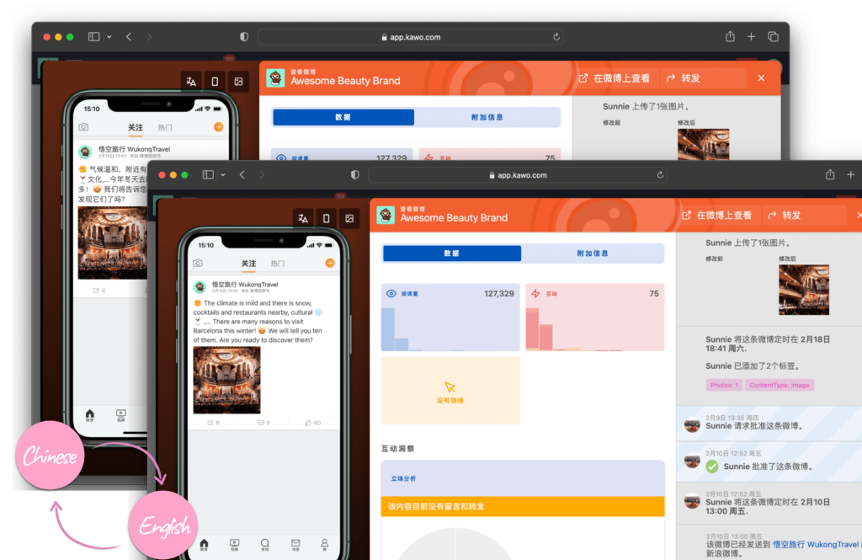Open sidebar dropdown chevron in front Safari window
Image resolution: width=862 pixels, height=560 pixels.
pos(222,175)
